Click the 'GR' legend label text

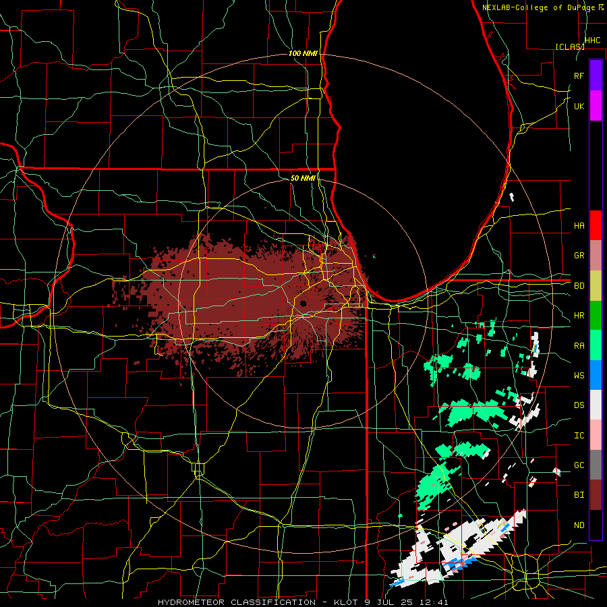click(579, 256)
